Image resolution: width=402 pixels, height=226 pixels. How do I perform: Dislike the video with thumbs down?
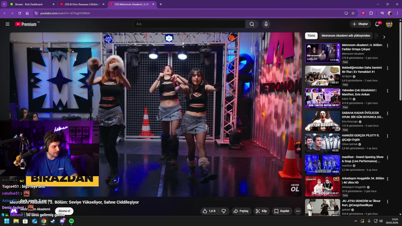coord(224,211)
